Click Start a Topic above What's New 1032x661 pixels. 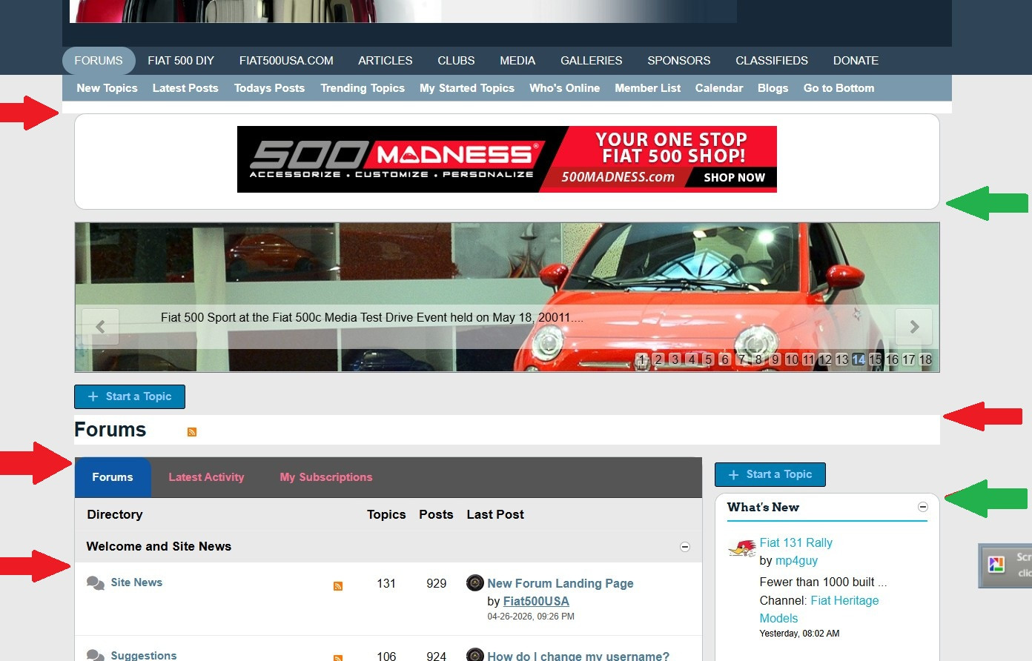pyautogui.click(x=770, y=474)
